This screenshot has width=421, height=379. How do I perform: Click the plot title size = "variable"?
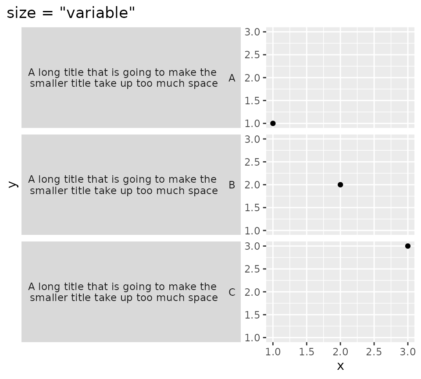(71, 13)
